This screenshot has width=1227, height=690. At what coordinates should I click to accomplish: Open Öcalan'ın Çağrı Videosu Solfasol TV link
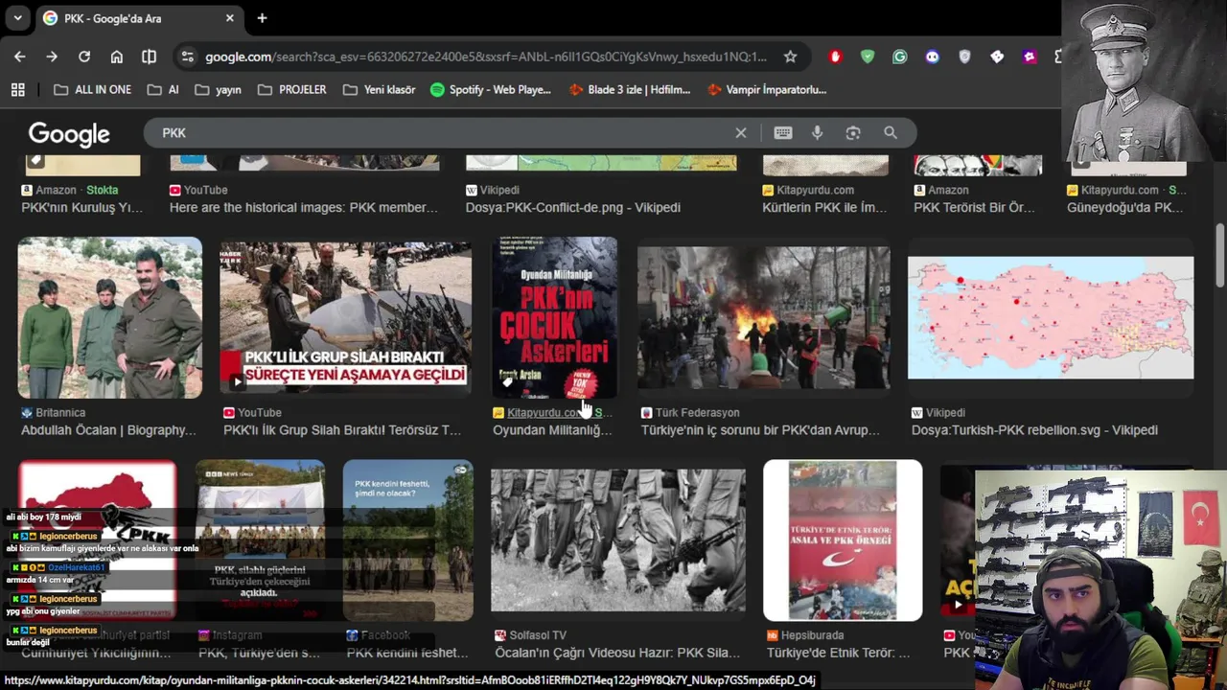coord(617,653)
